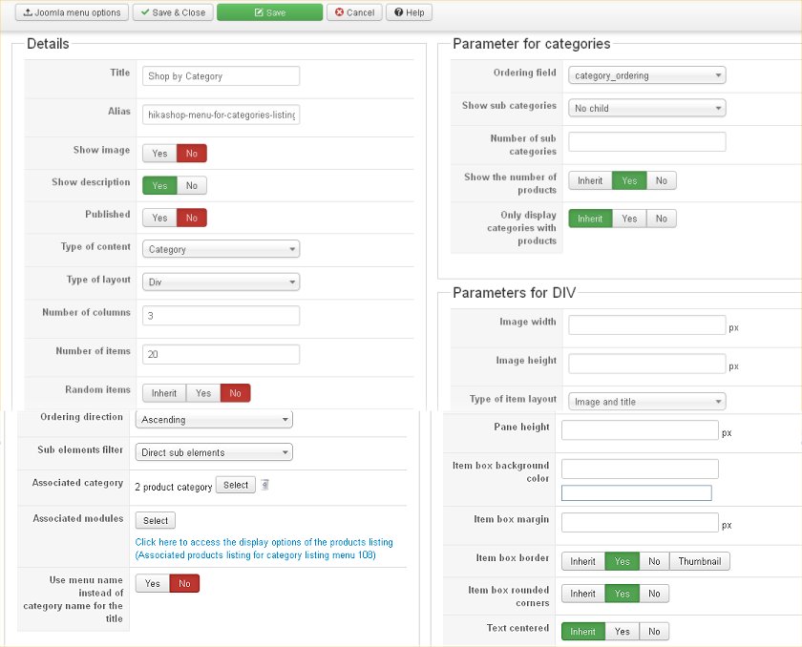
Task: Set Random items to No
Action: [235, 393]
